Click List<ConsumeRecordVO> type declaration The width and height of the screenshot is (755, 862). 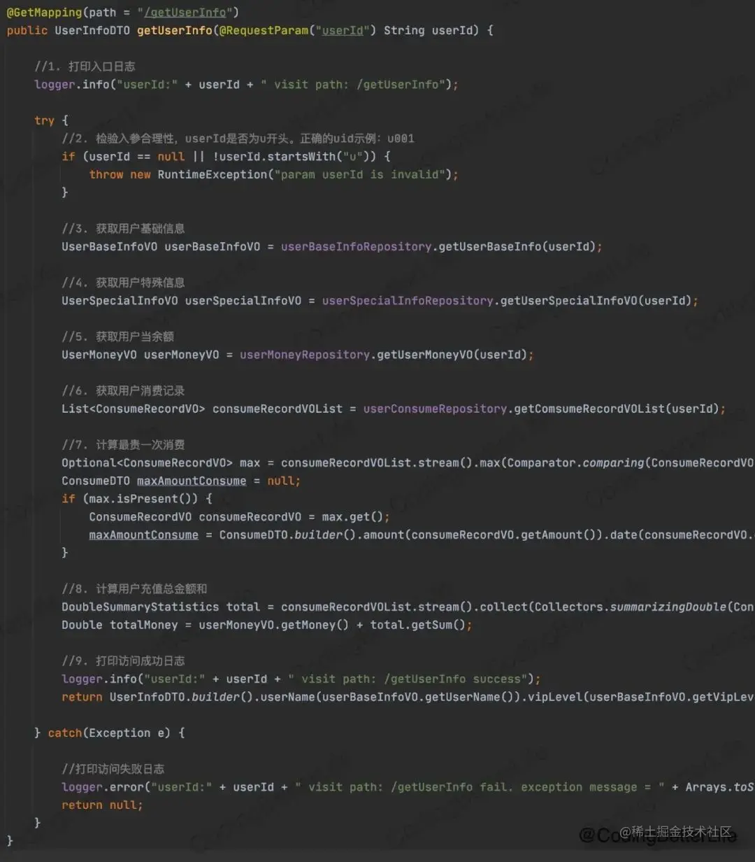tap(134, 409)
